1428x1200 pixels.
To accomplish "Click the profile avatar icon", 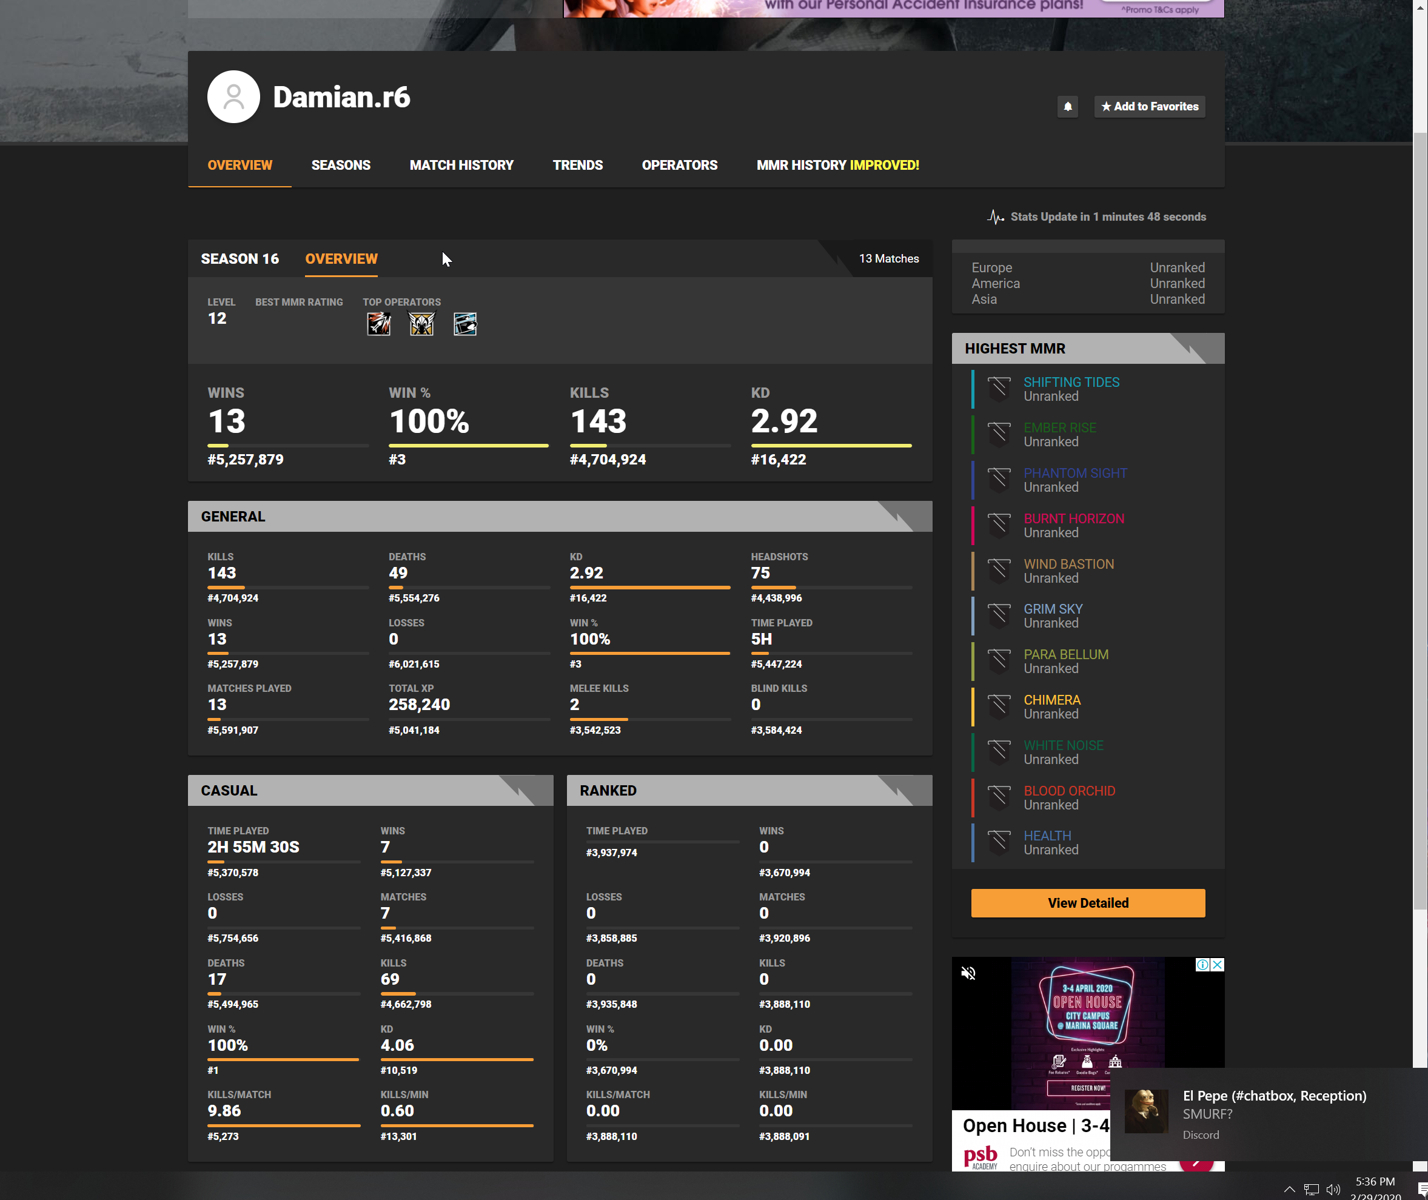I will [233, 96].
